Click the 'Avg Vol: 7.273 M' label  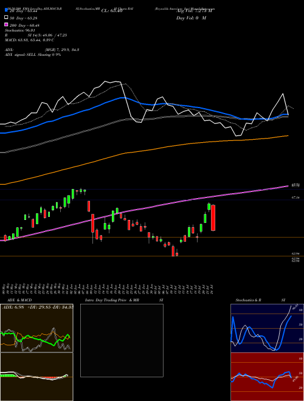pos(194,11)
